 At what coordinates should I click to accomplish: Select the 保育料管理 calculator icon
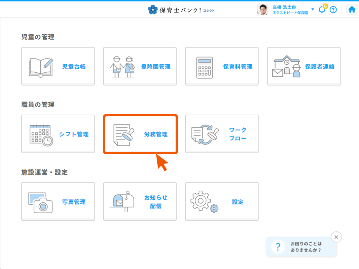[x=205, y=67]
